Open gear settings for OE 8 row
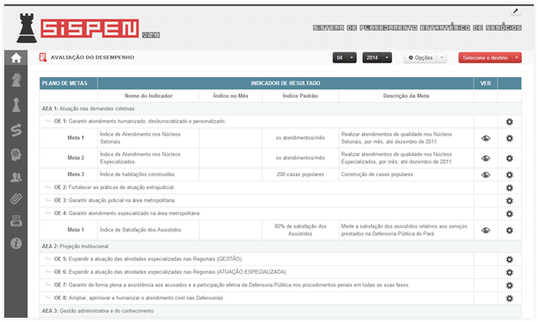Image resolution: width=538 pixels, height=322 pixels. click(509, 298)
